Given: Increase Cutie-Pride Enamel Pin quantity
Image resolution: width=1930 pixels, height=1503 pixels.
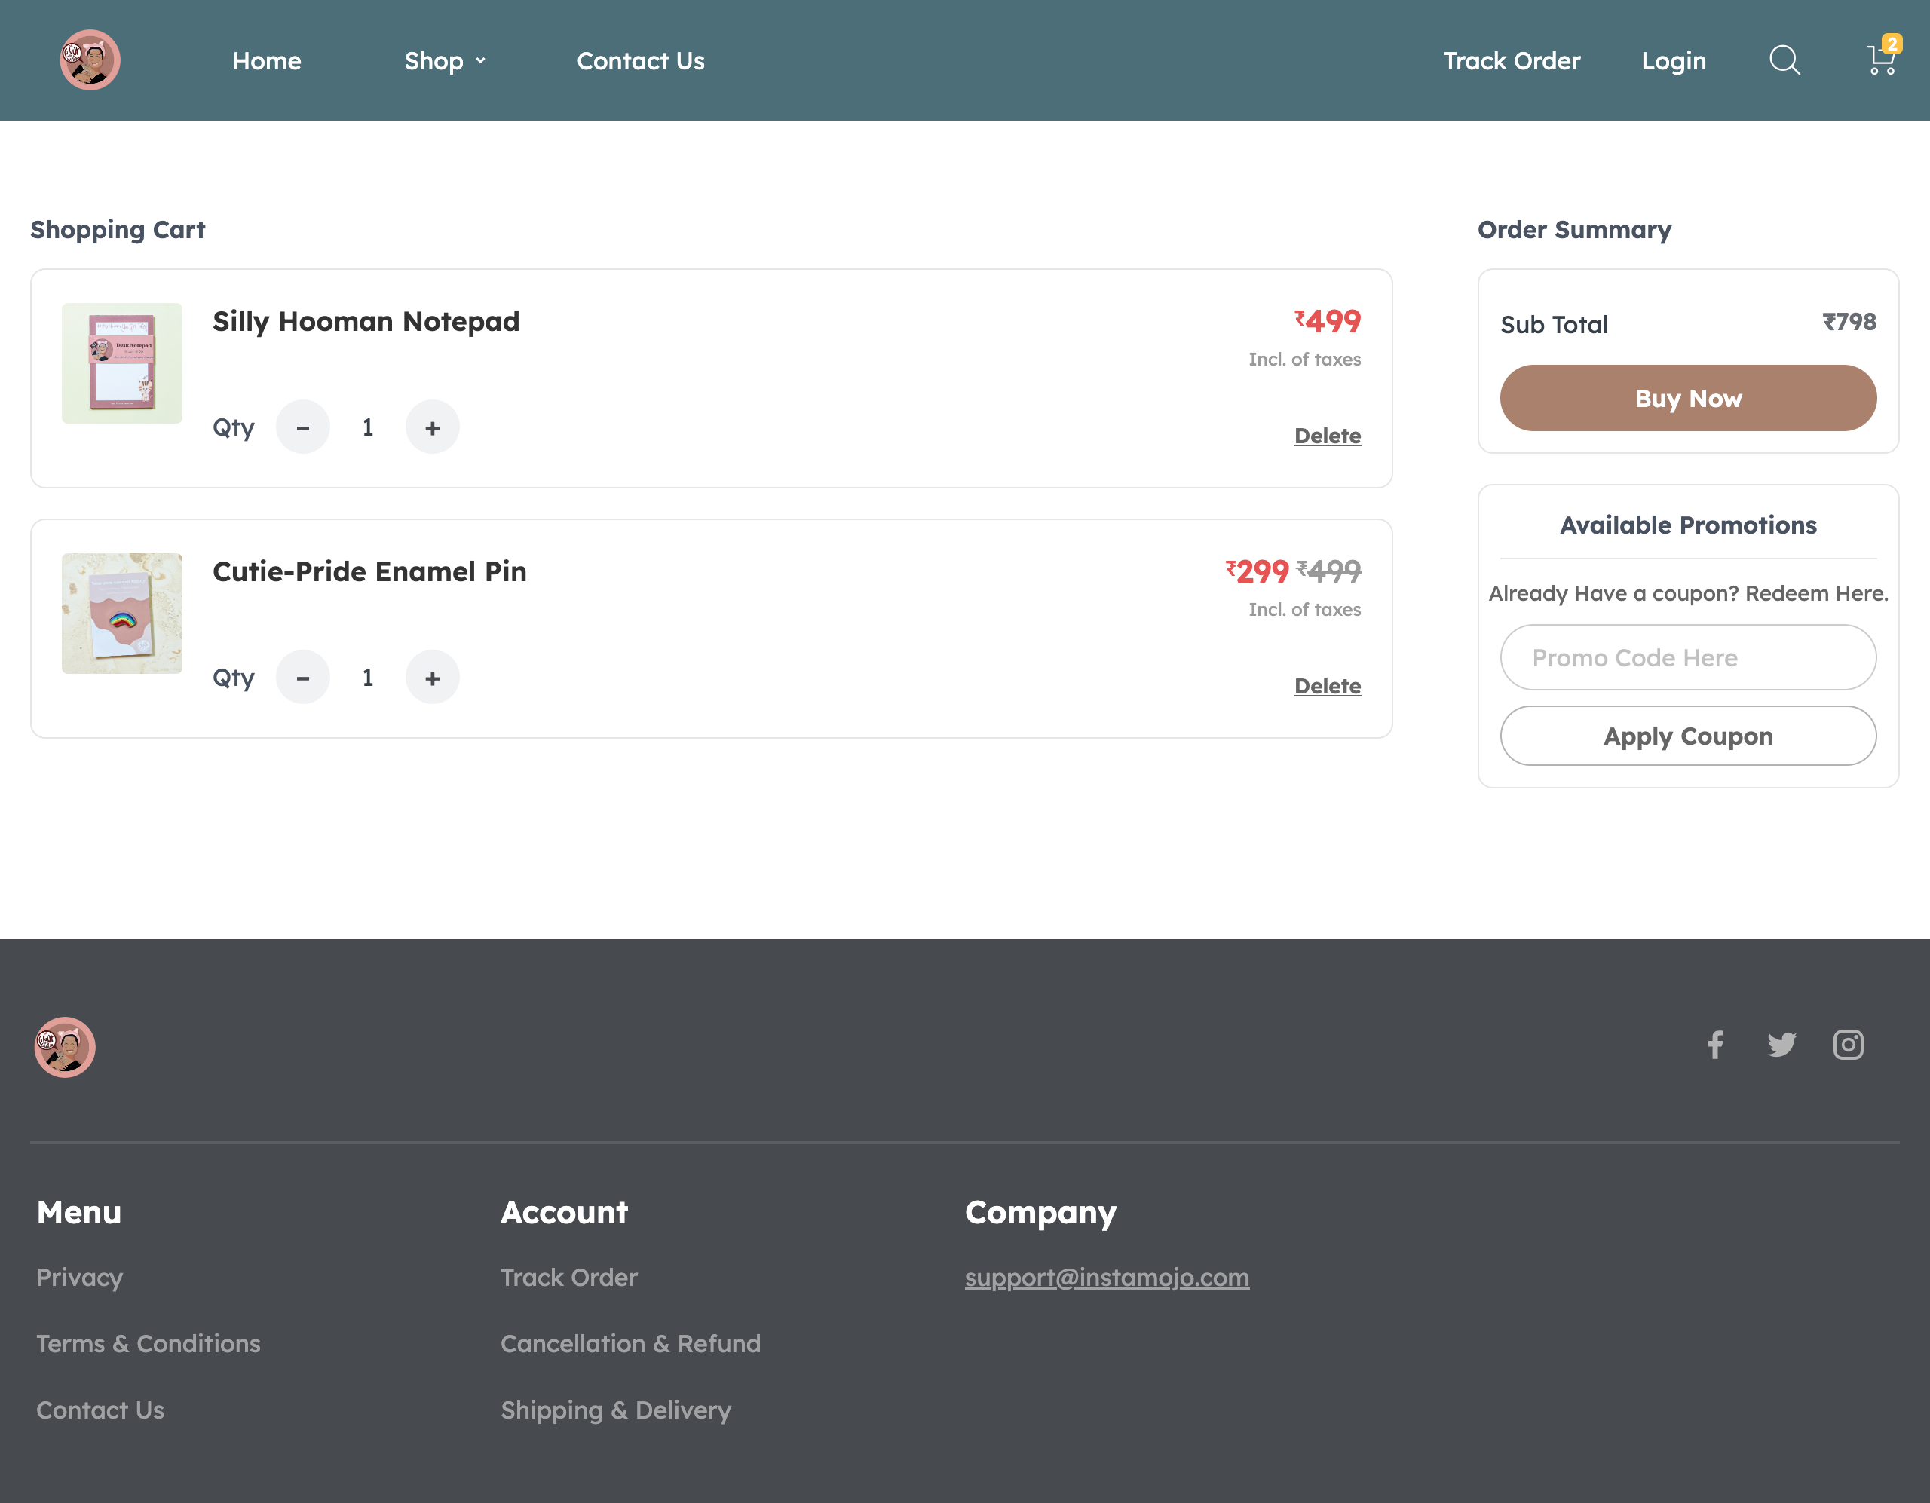Looking at the screenshot, I should 432,678.
